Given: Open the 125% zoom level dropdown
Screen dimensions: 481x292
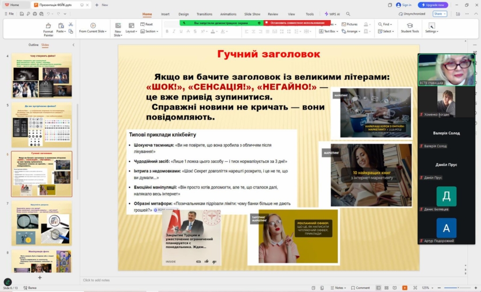Looking at the screenshot, I should pyautogui.click(x=428, y=288).
